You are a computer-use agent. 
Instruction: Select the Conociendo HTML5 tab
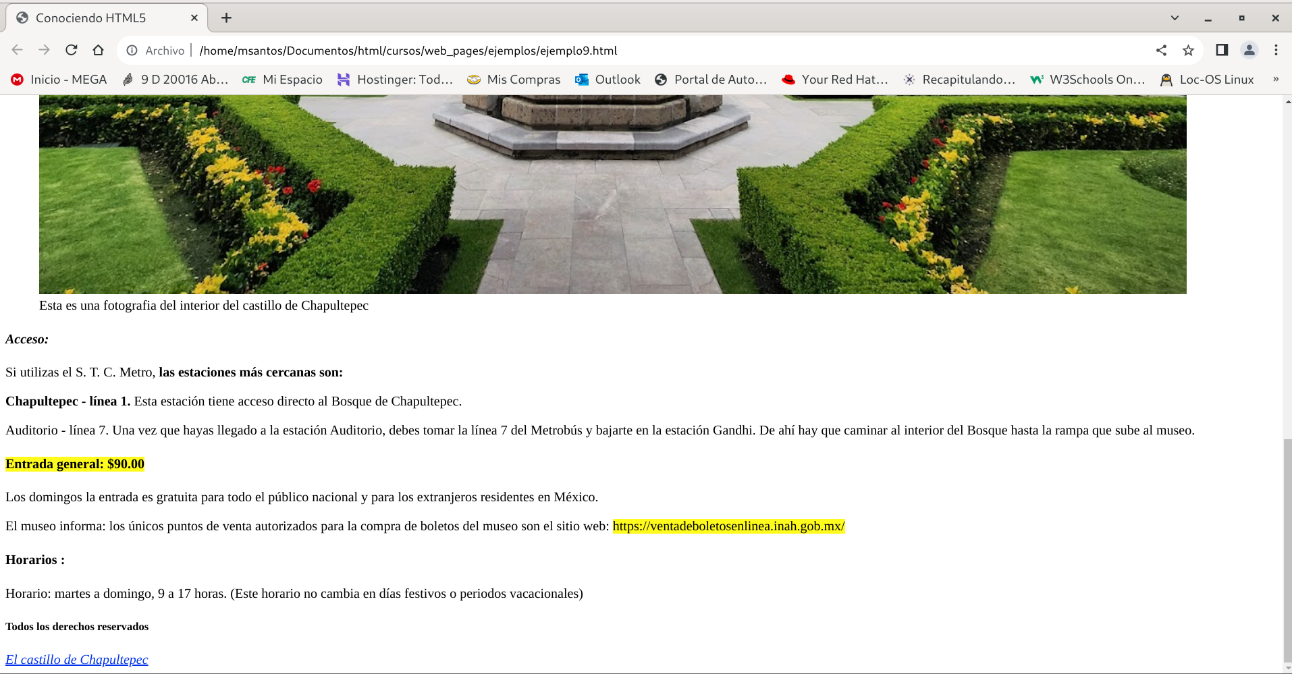[x=91, y=18]
